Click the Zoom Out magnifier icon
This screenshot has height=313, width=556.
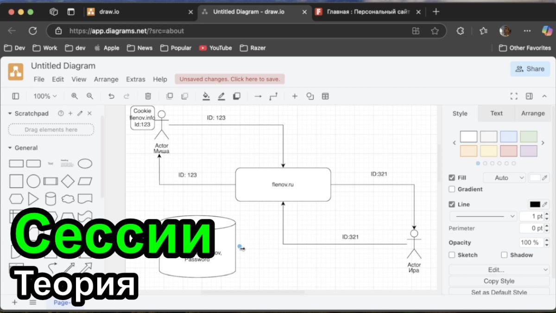(x=90, y=96)
